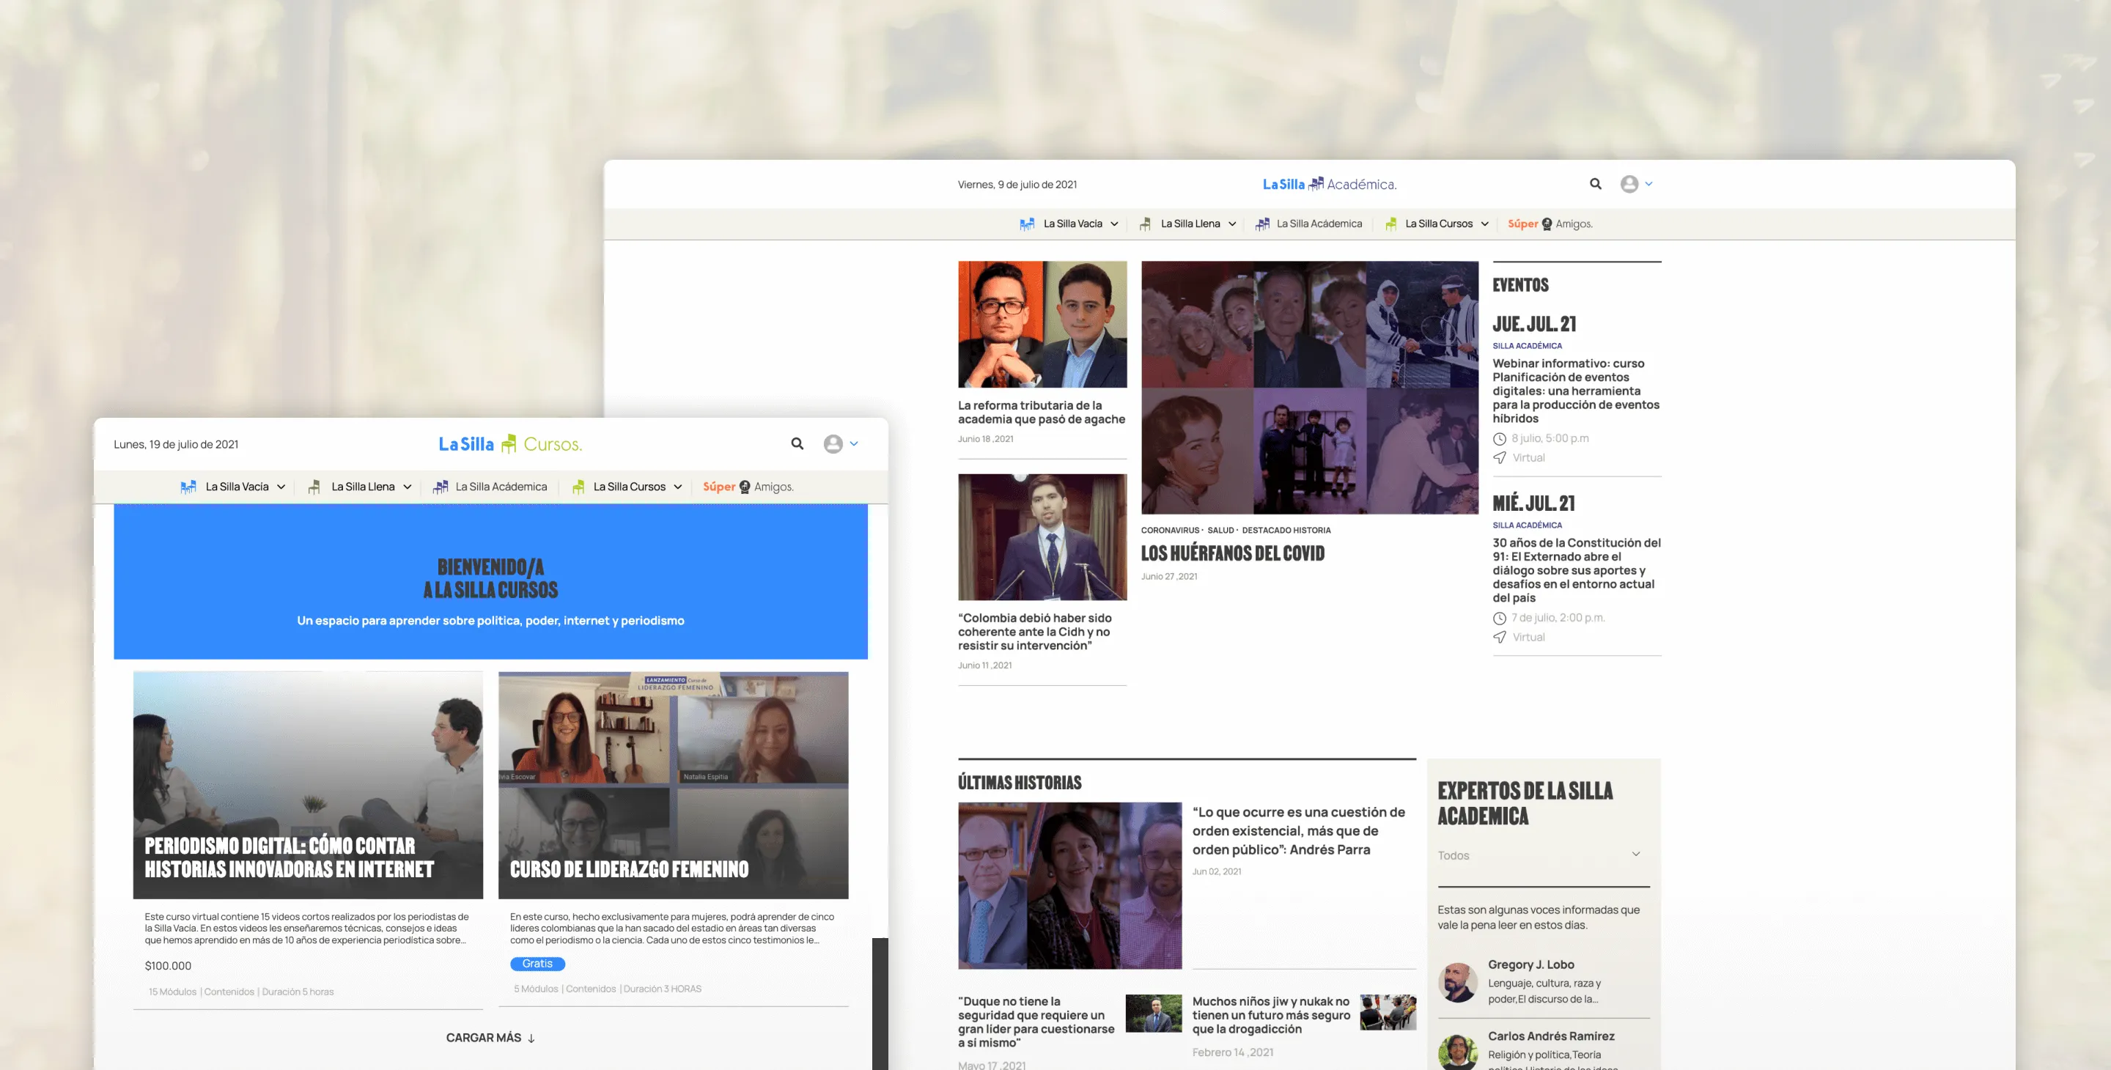The image size is (2111, 1070).
Task: Open Muchos niños jiw y nukak article
Action: tap(1271, 1015)
